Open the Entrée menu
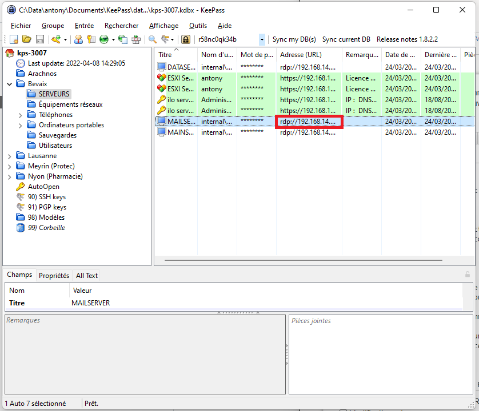Screen dimensions: 479x411 pos(85,26)
